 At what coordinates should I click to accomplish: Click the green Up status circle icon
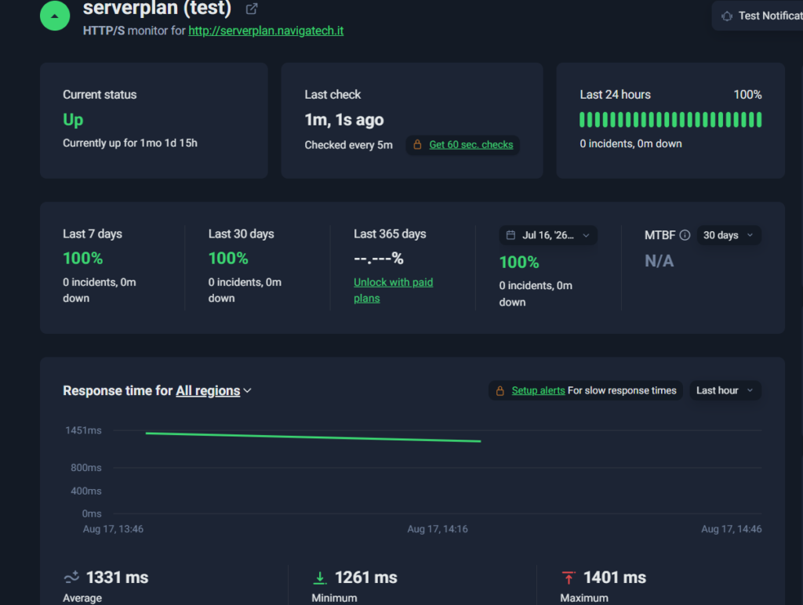pos(55,16)
